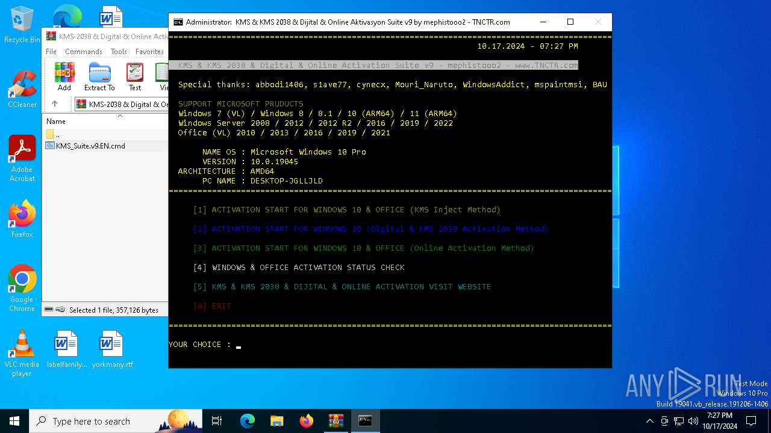Select the parent folder ".." entry

(53, 134)
